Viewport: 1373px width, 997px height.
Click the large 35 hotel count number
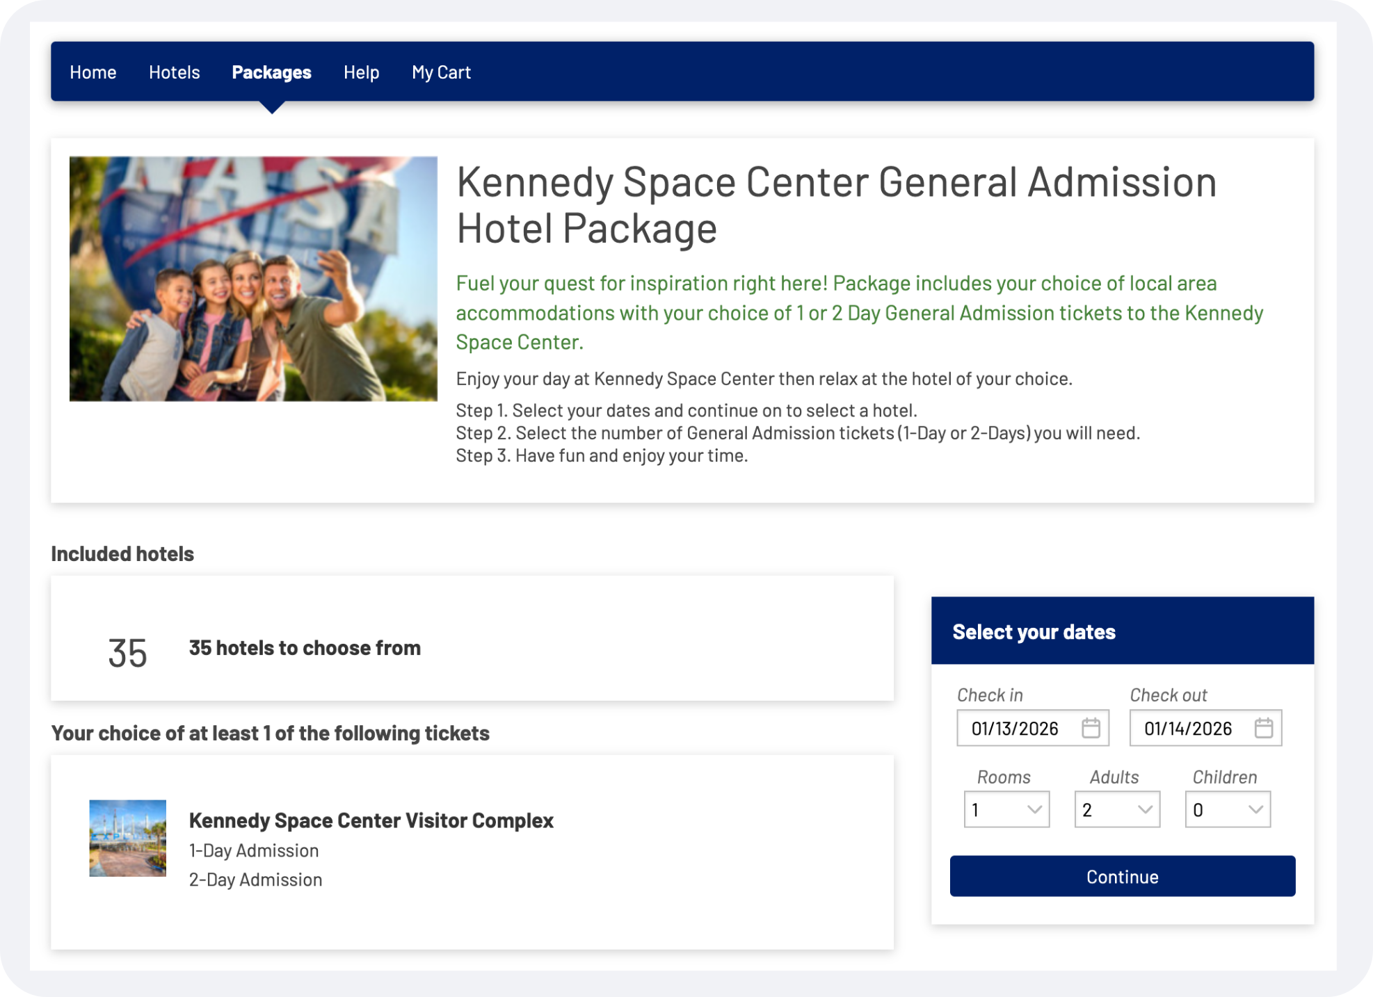point(127,654)
